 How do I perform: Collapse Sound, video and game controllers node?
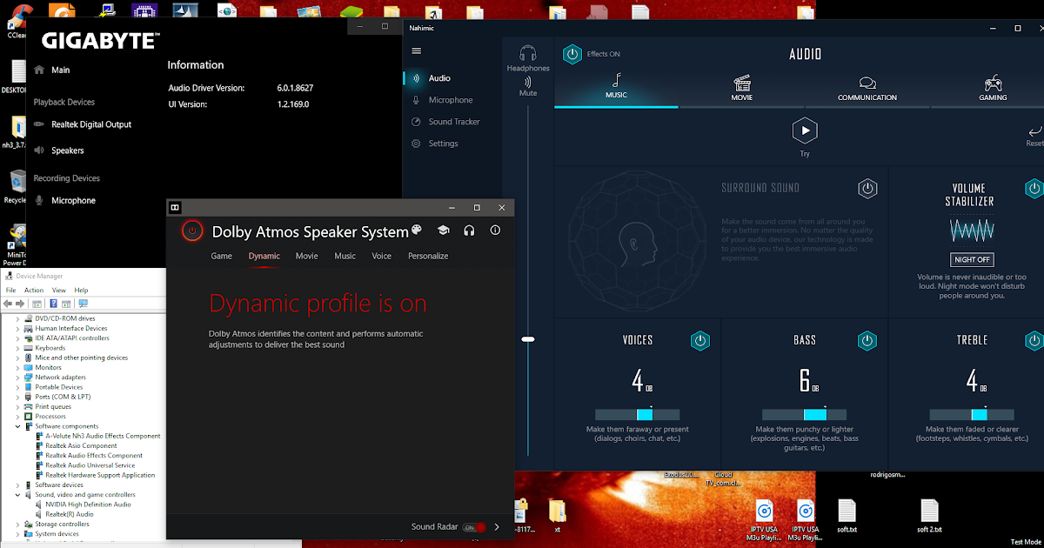point(18,495)
